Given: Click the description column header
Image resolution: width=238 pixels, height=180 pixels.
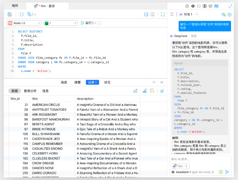Looking at the screenshot, I should pos(107,99).
